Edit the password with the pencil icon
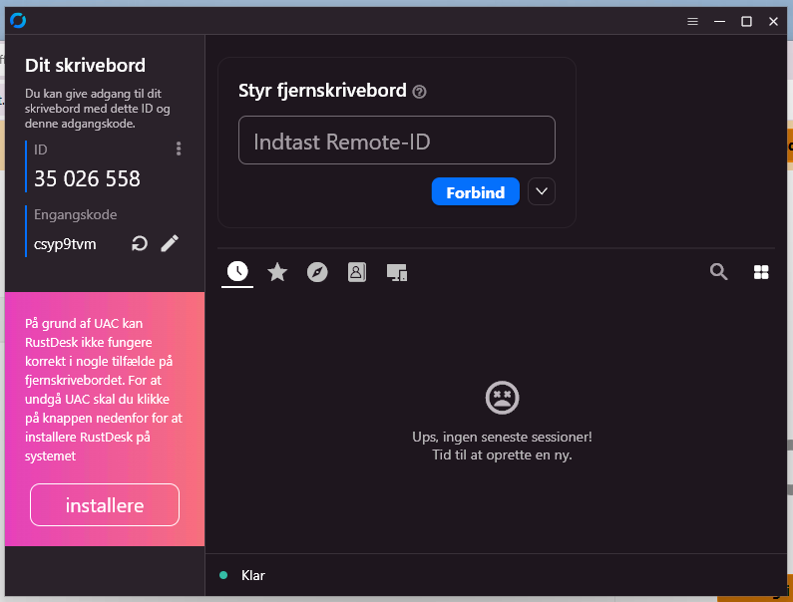 (x=170, y=243)
